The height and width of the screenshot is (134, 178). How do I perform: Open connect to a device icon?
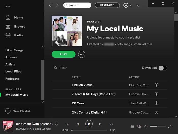139,126
